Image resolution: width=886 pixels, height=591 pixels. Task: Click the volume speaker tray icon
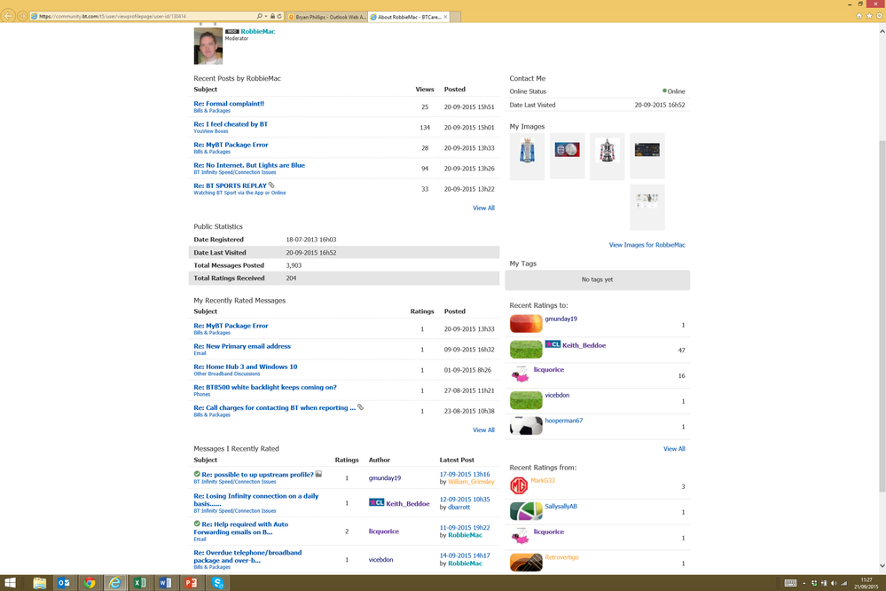coord(834,583)
